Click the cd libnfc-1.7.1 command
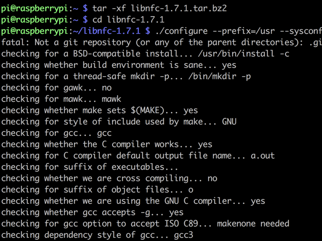The image size is (322, 241). click(128, 20)
